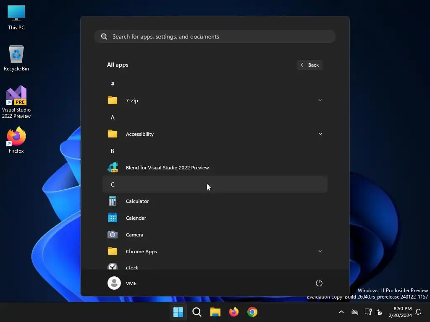Expand the Chrome Apps chevron

point(320,251)
